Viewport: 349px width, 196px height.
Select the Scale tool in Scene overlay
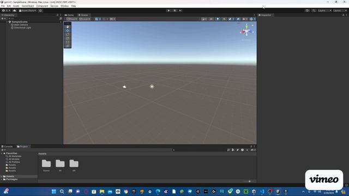(x=68, y=38)
